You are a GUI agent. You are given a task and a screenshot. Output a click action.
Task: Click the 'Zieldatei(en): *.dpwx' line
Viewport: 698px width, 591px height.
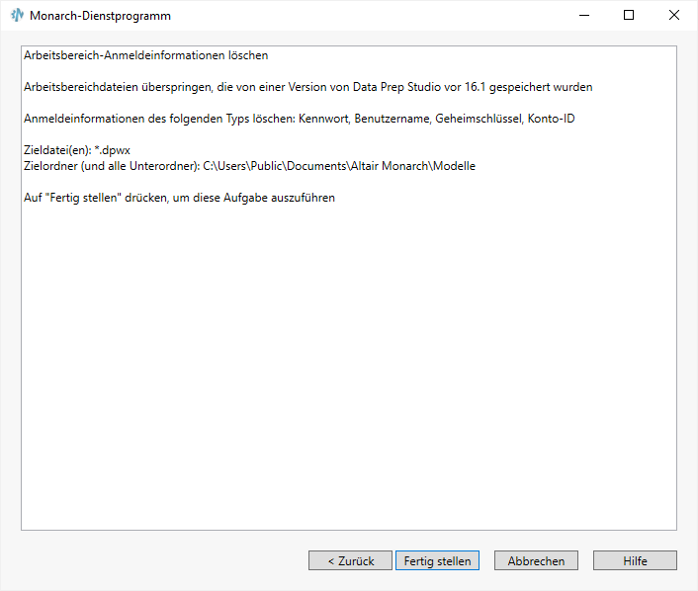pyautogui.click(x=77, y=150)
